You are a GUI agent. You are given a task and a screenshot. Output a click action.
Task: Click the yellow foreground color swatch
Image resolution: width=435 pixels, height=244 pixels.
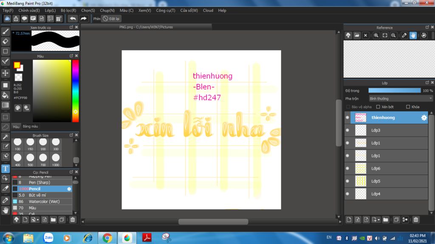click(x=17, y=65)
